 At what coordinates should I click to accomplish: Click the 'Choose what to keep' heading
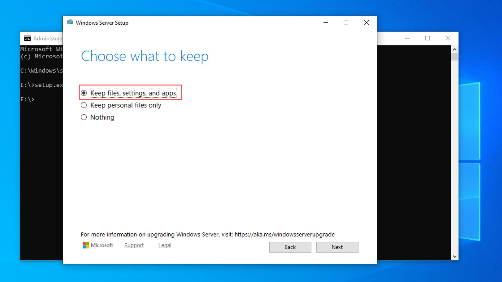[145, 56]
